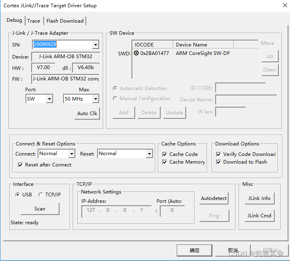
Task: Click the IR len input field
Action: tap(231, 112)
